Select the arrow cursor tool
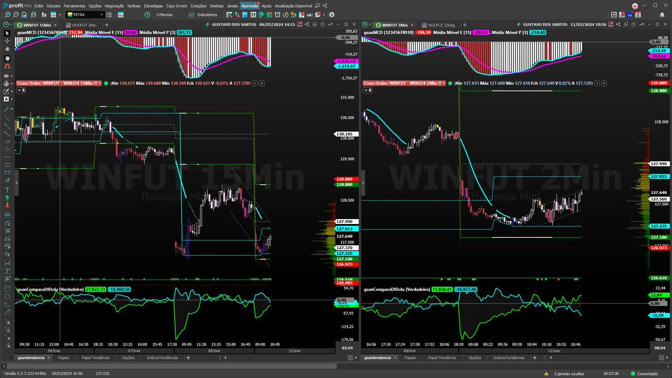 (x=7, y=33)
